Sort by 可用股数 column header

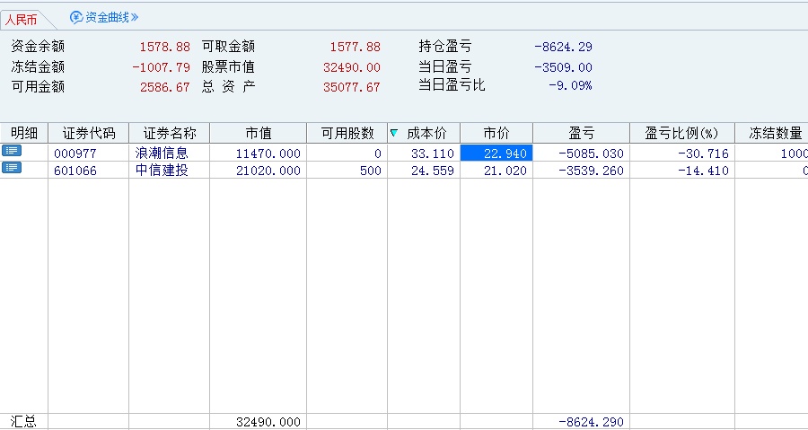[x=347, y=134]
